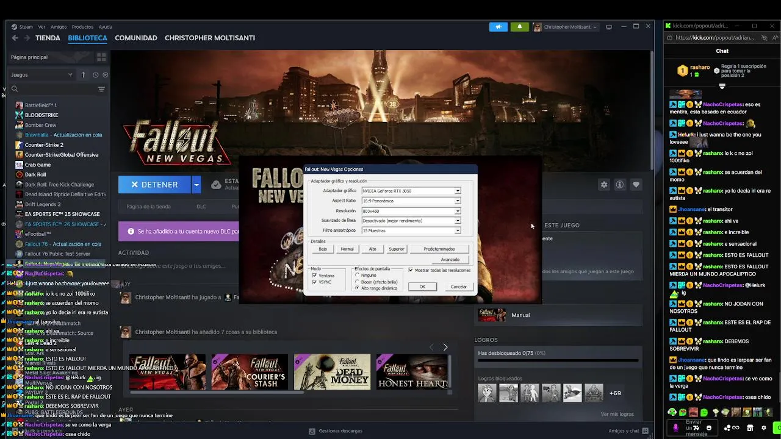
Task: Open the Kick shop store icon
Action: [750, 428]
